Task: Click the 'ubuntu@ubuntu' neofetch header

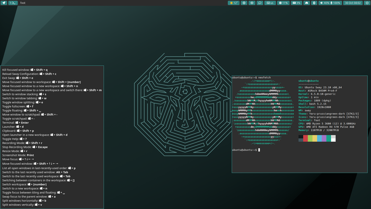Action: [308, 81]
